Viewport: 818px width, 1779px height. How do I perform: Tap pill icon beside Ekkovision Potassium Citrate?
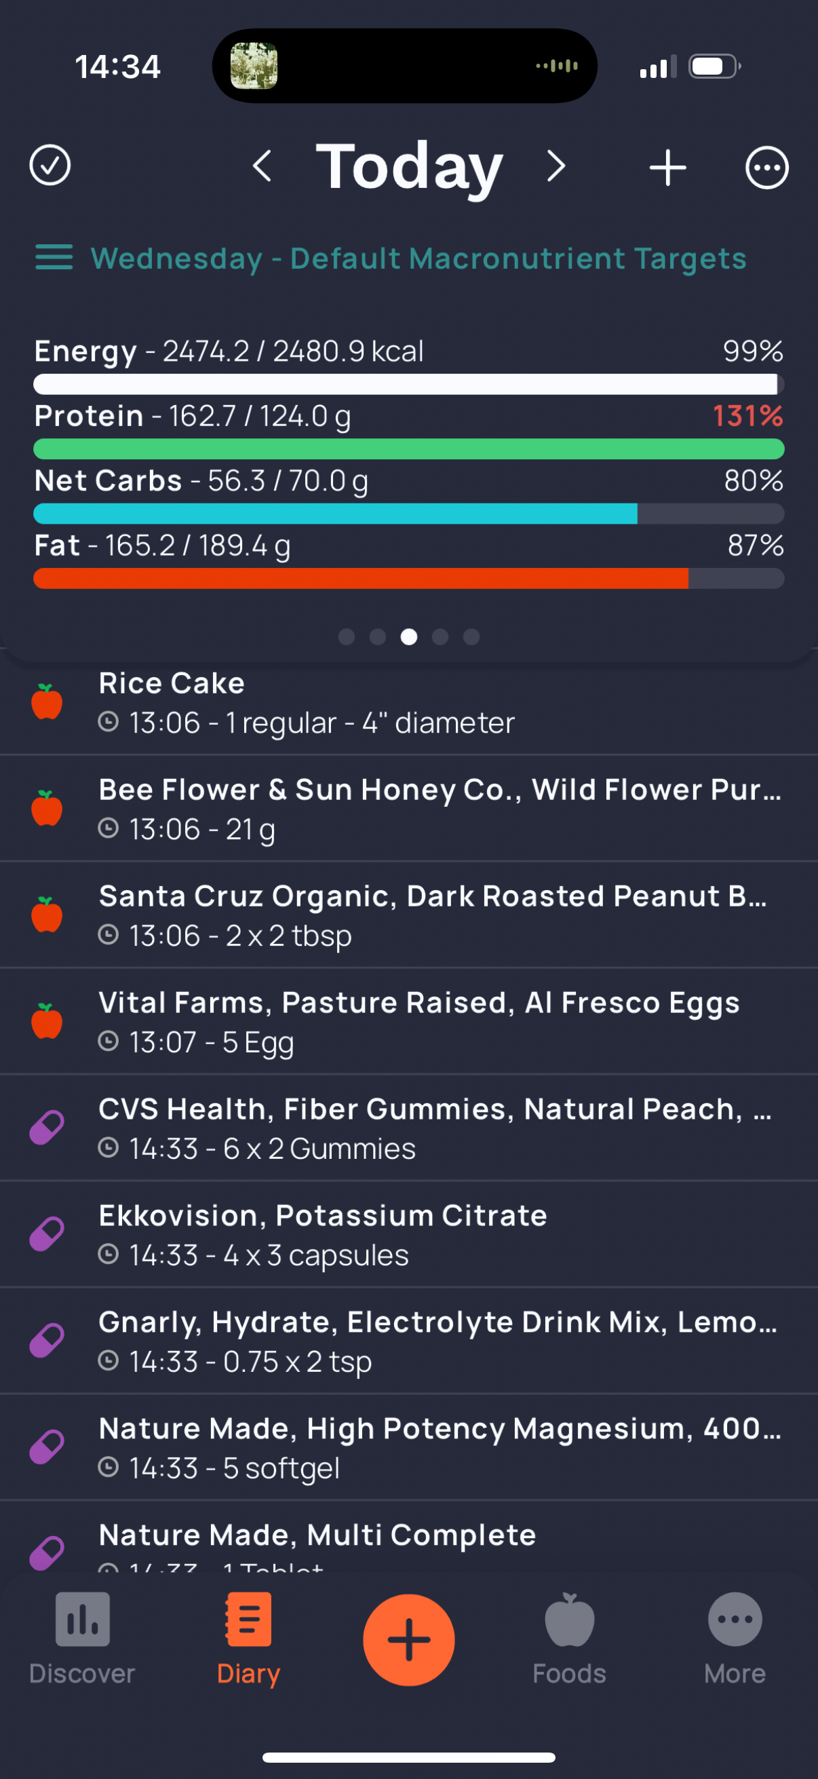pyautogui.click(x=47, y=1234)
